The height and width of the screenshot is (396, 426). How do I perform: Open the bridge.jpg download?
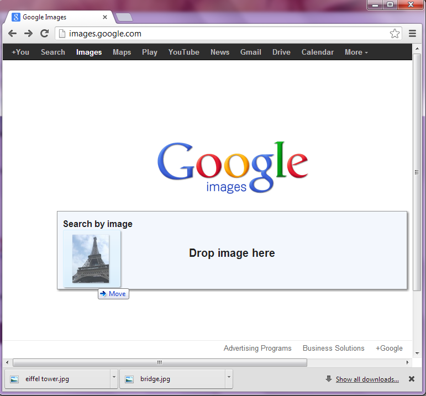(x=172, y=379)
